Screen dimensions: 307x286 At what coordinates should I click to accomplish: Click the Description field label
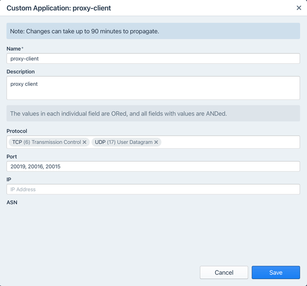tap(20, 72)
